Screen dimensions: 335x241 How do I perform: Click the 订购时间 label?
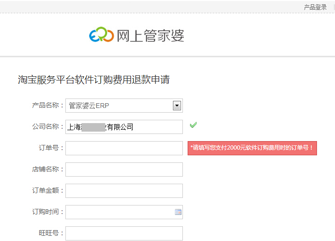48,212
